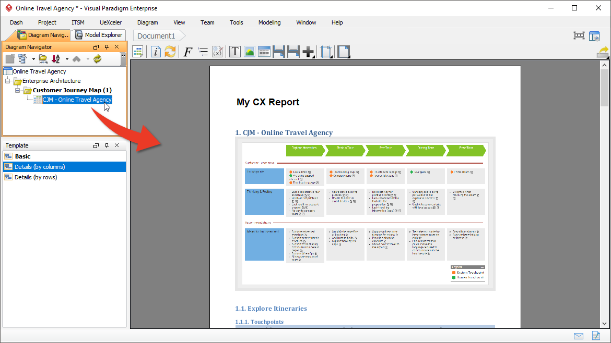Close the Template panel
The height and width of the screenshot is (343, 611).
[117, 145]
